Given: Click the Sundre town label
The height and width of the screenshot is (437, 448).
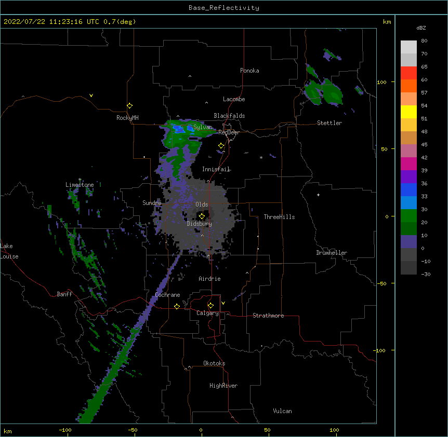Looking at the screenshot, I should coord(152,203).
